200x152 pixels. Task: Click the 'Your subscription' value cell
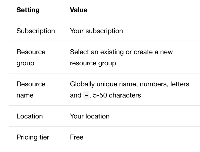[96, 31]
